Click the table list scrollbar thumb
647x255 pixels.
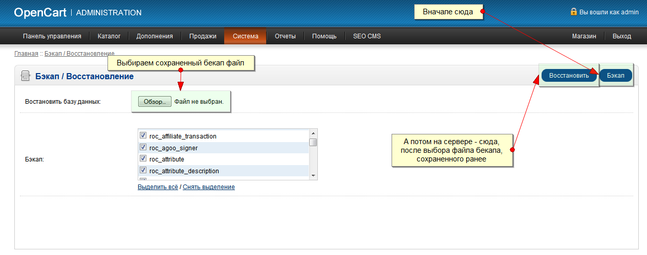coord(313,142)
